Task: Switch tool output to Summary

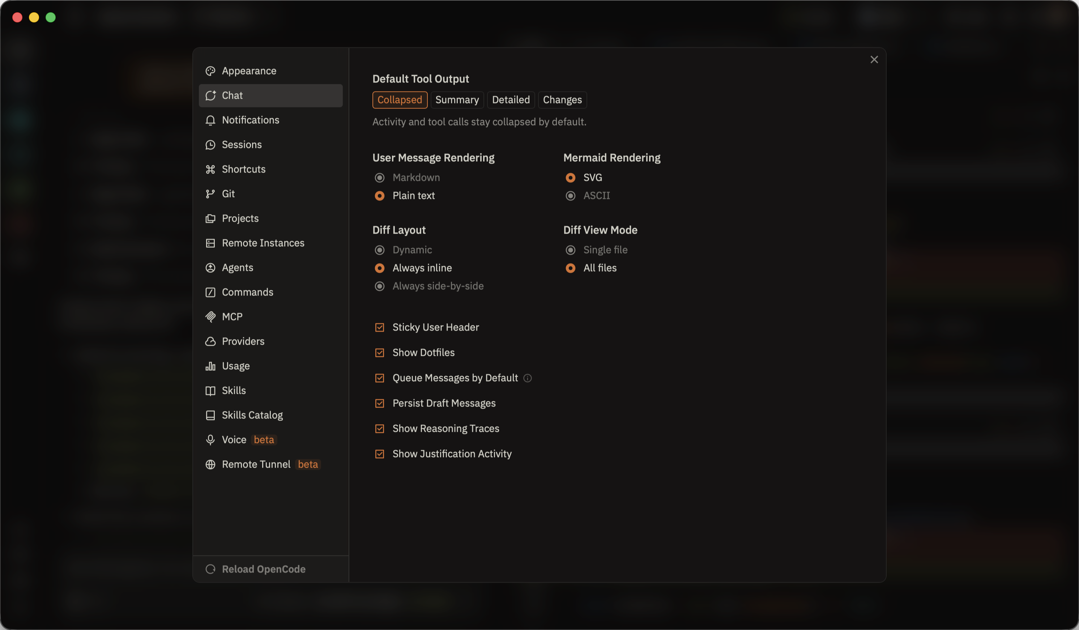Action: [457, 100]
